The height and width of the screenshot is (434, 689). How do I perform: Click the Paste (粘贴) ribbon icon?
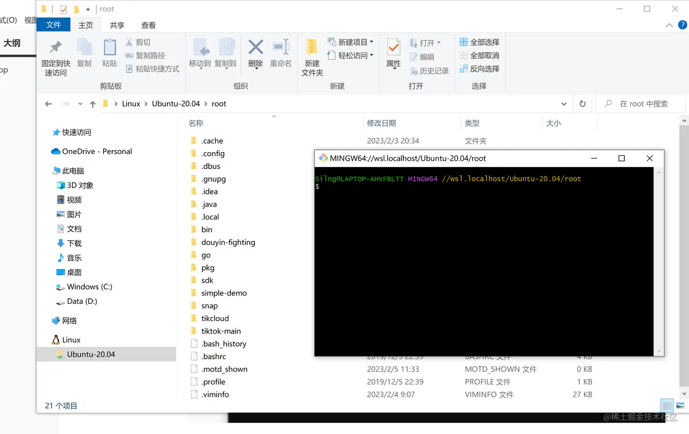(110, 47)
